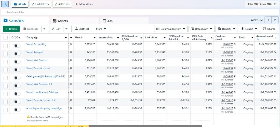
Task: Click the Search and filter field
Action: click(x=140, y=12)
